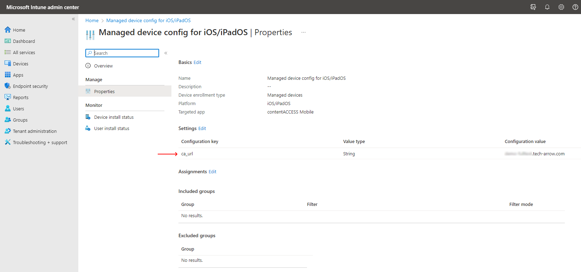Click the Home breadcrumb link
The width and height of the screenshot is (581, 272).
[92, 20]
